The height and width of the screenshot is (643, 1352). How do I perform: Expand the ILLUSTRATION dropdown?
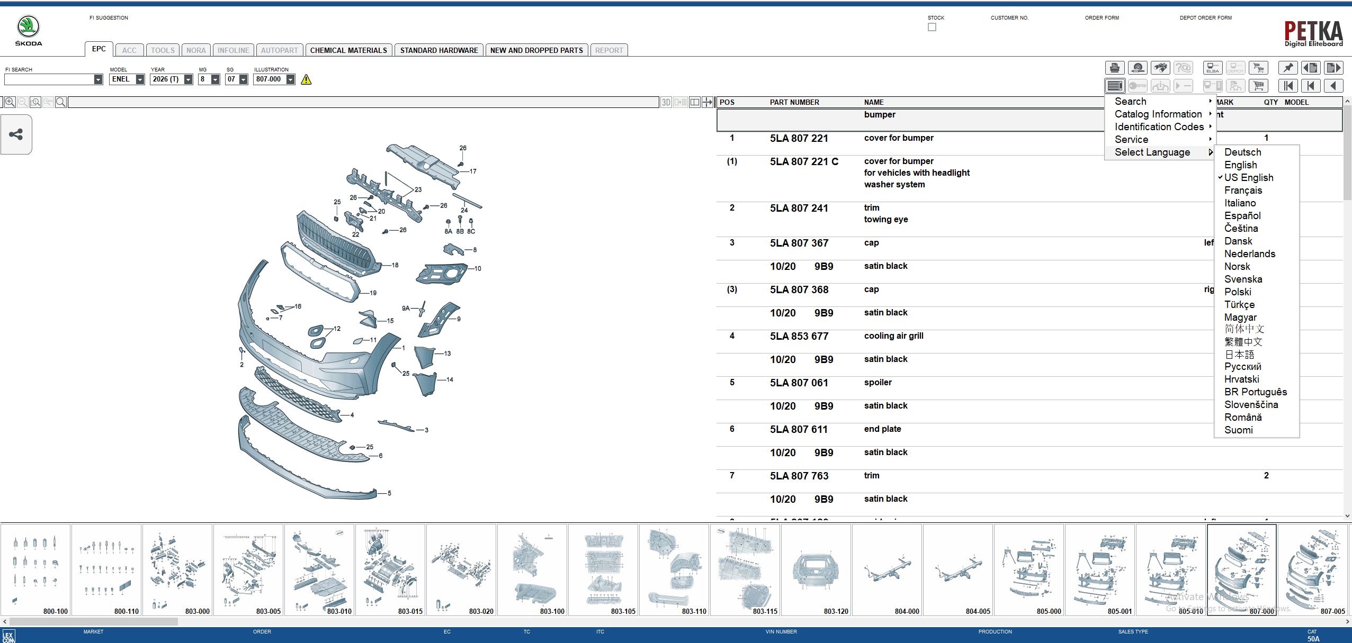290,79
